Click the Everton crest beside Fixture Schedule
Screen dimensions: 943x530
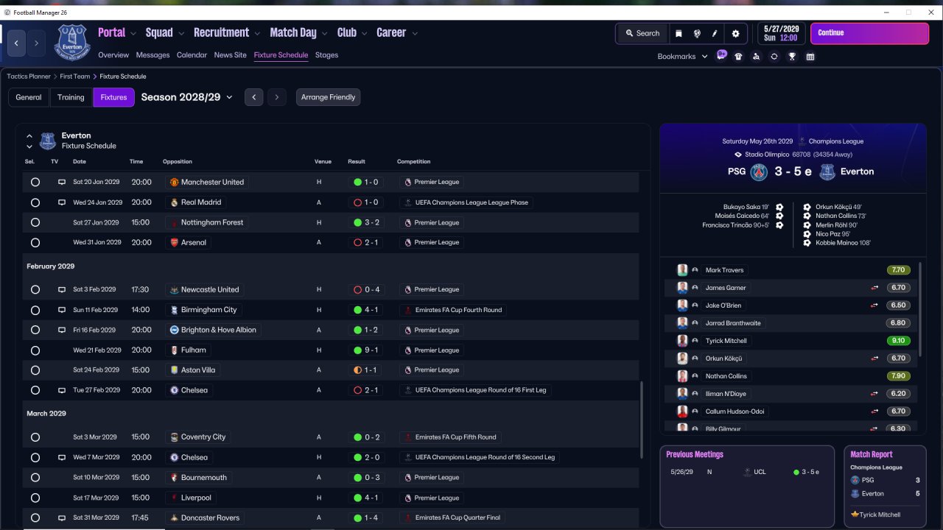(48, 141)
